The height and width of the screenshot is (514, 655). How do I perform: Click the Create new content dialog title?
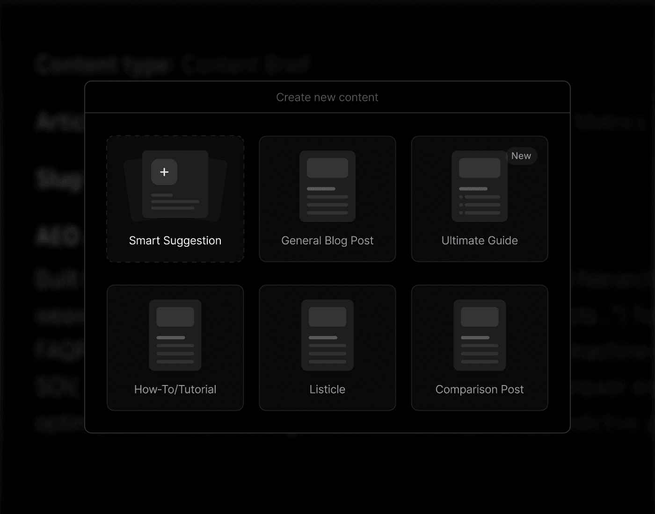(x=327, y=97)
